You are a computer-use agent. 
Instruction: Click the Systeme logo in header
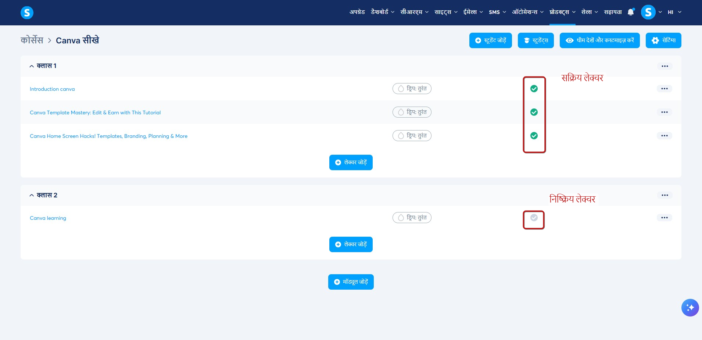27,12
